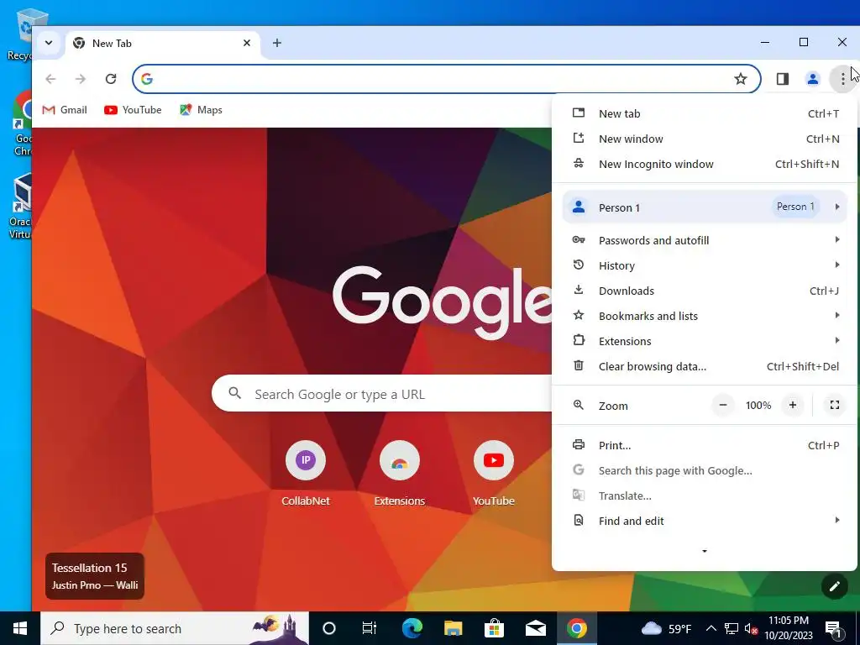Expand Passwords and autofill submenu
The image size is (860, 645).
click(705, 240)
